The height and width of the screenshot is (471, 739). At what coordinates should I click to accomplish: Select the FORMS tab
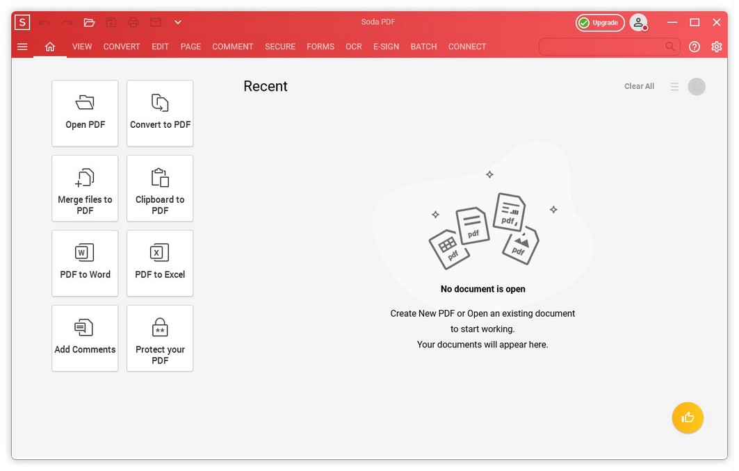320,47
